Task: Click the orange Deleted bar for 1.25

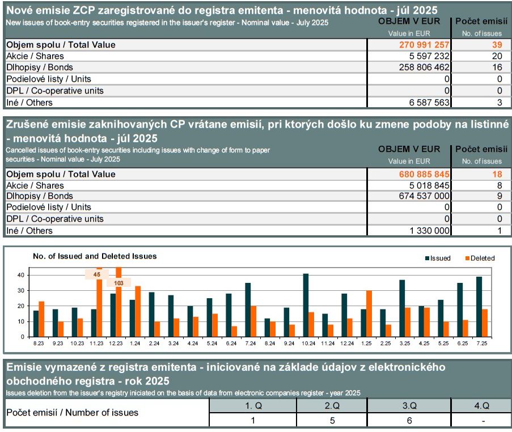Action: (x=369, y=314)
